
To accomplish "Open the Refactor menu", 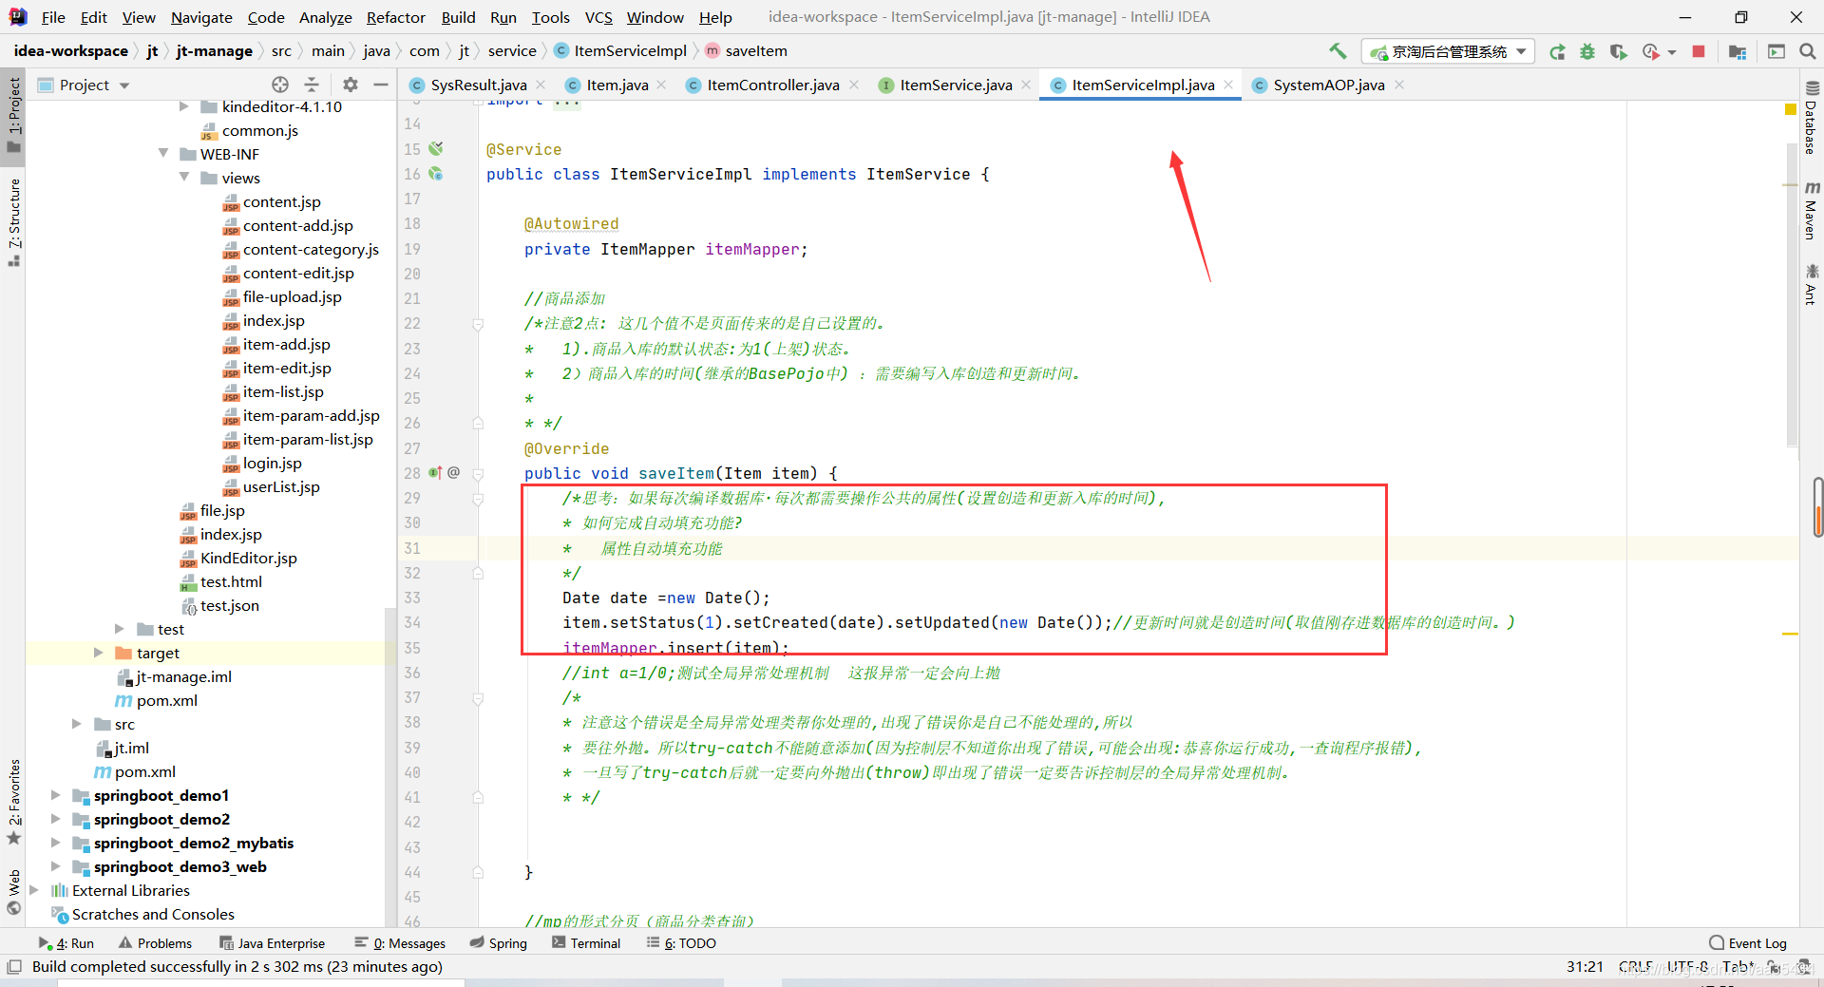I will pyautogui.click(x=395, y=17).
